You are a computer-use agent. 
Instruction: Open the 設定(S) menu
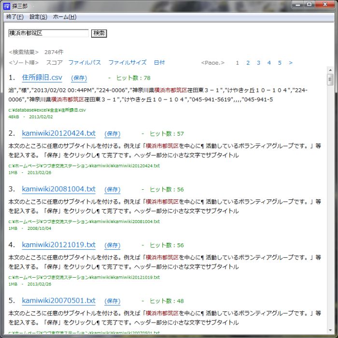pos(38,17)
